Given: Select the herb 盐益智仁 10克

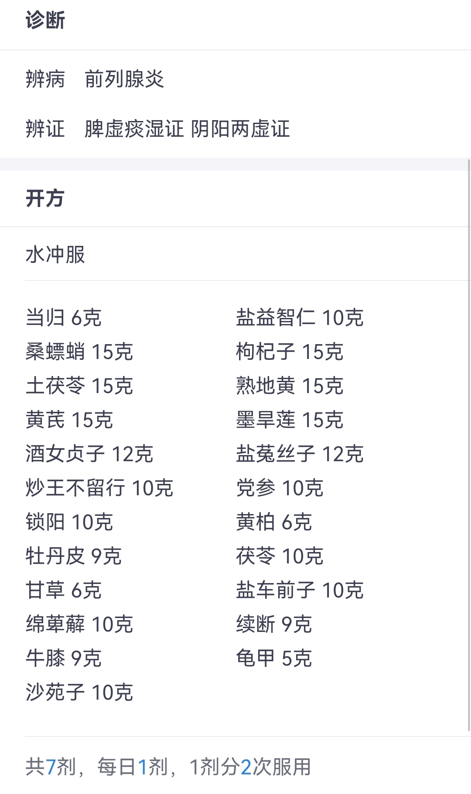Looking at the screenshot, I should (x=300, y=318).
